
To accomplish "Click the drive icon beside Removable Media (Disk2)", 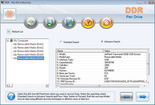I will click(15, 48).
